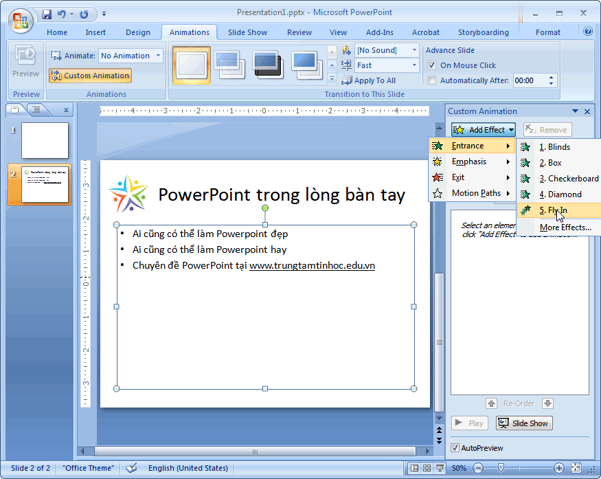Move the zoom slider handle
This screenshot has width=601, height=479.
tap(501, 467)
